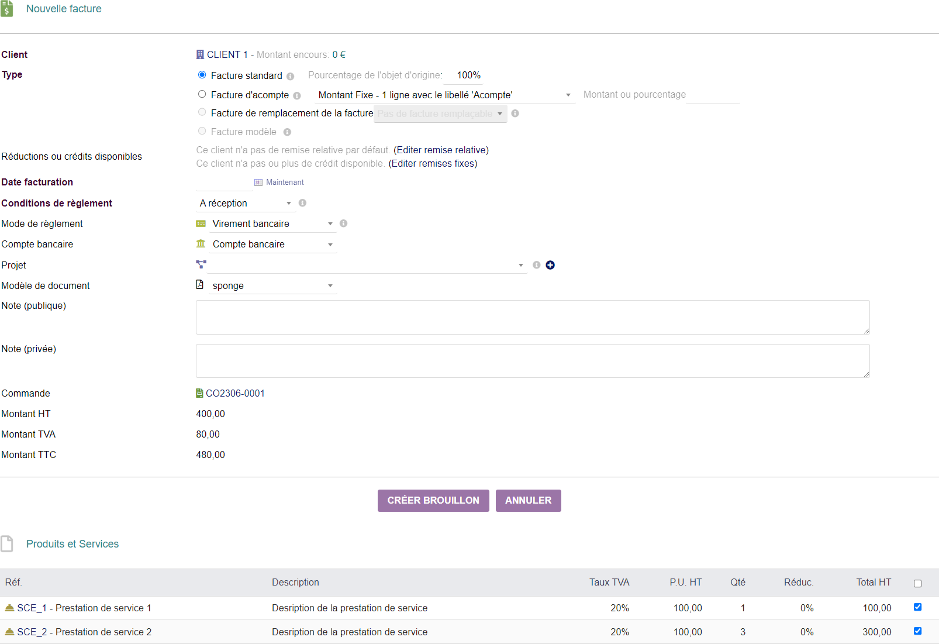Viewport: 939px width, 644px height.
Task: Open the Editer remises fixes link
Action: pyautogui.click(x=433, y=164)
